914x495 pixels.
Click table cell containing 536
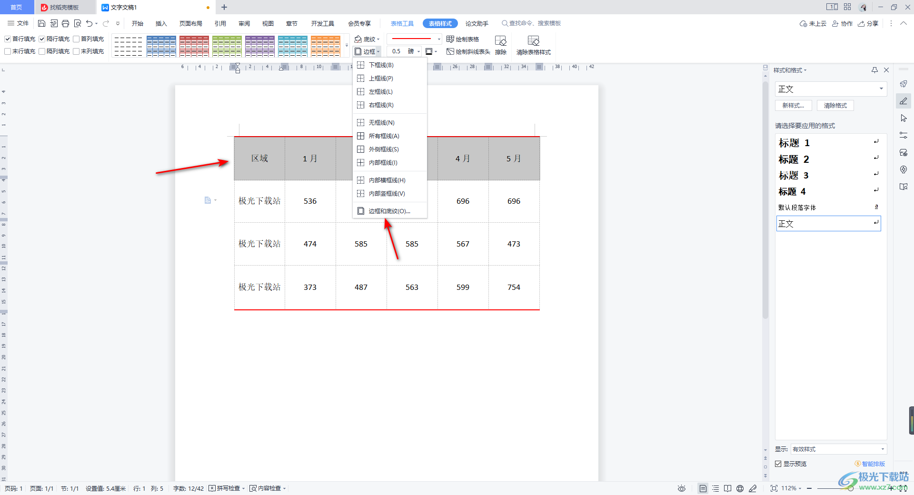310,201
